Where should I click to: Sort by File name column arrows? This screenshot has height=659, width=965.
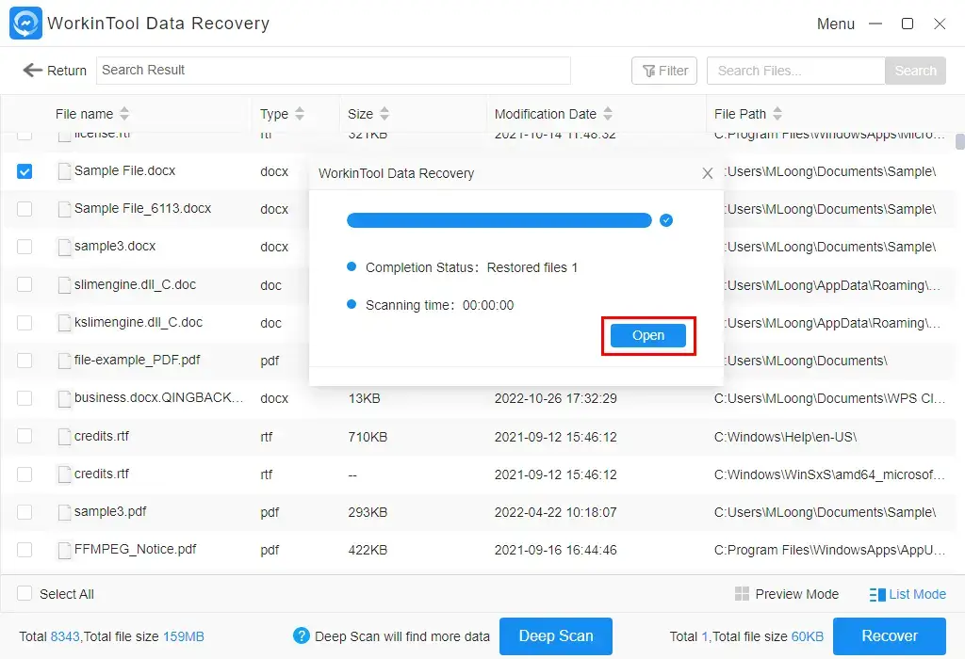click(x=124, y=114)
